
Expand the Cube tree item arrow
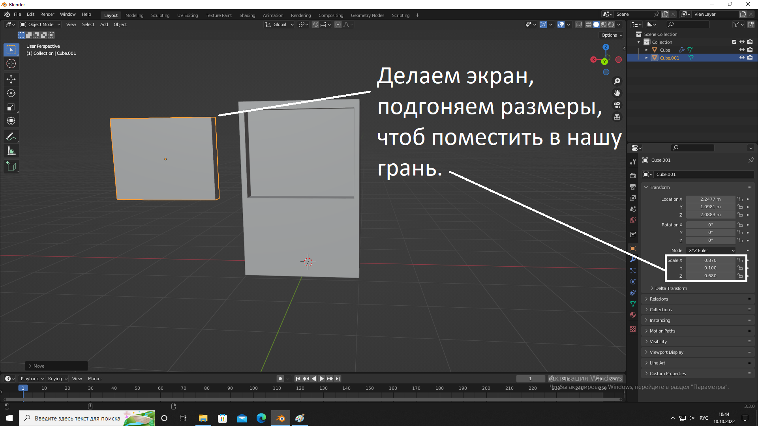pyautogui.click(x=647, y=50)
